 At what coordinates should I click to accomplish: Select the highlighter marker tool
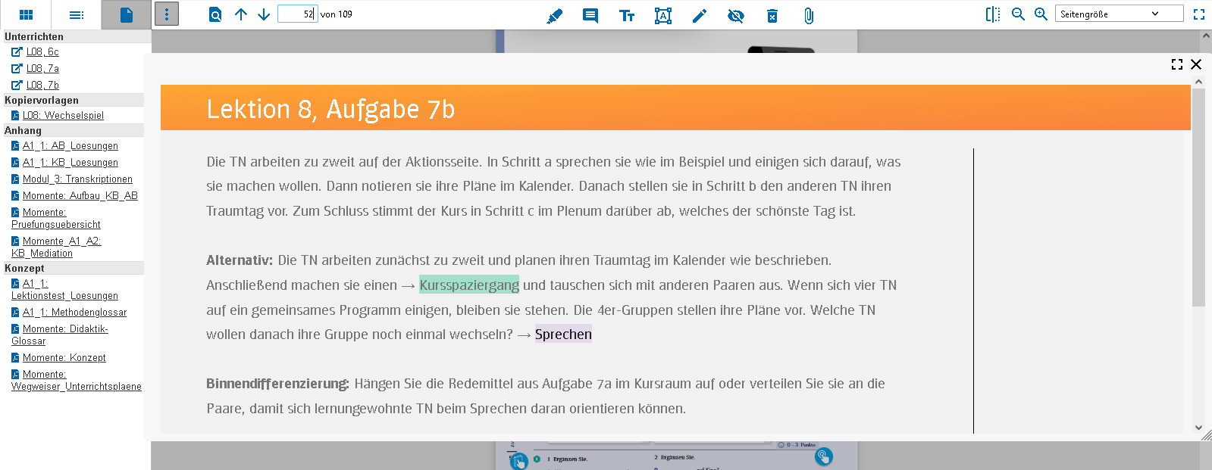[555, 15]
